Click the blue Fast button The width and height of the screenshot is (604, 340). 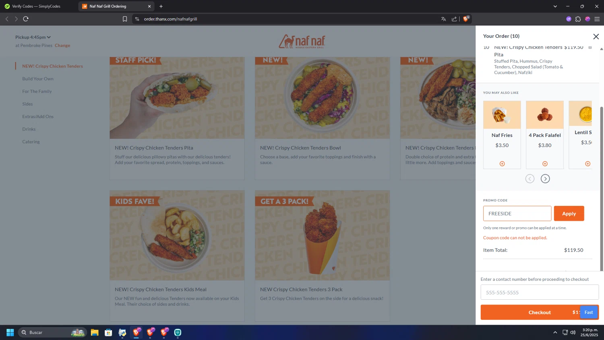[x=589, y=312]
